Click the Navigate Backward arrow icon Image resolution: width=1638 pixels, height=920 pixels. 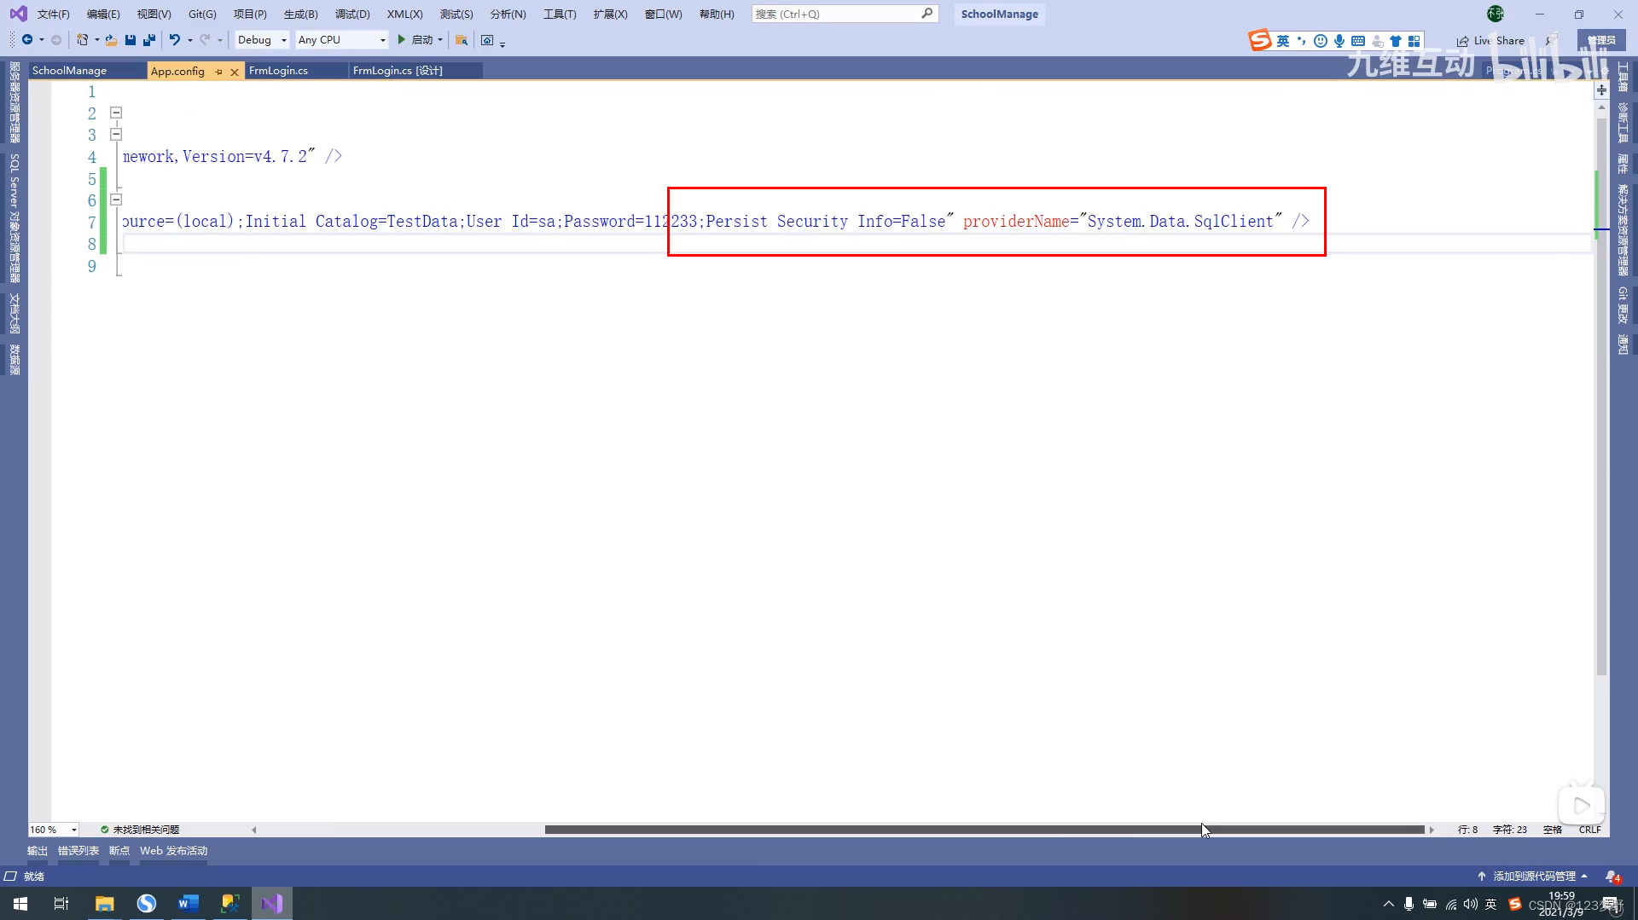[27, 40]
